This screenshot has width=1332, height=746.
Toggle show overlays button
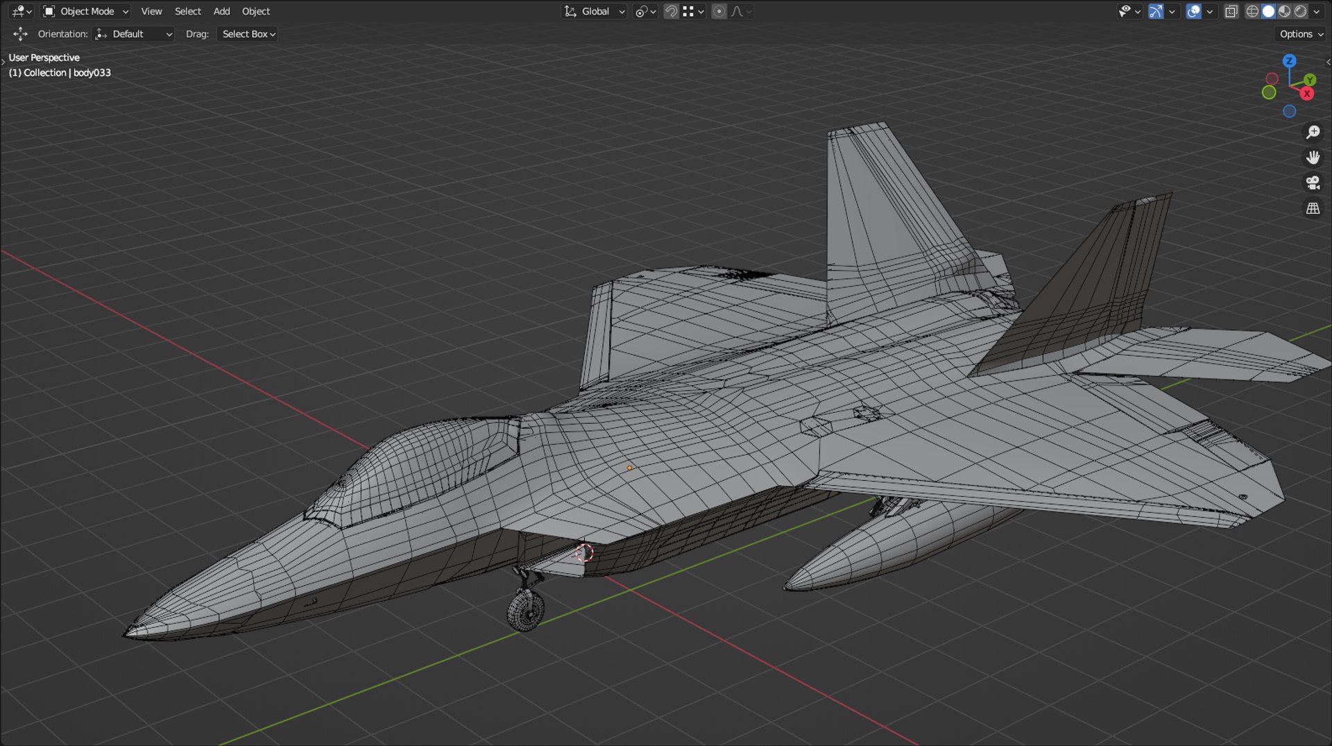click(x=1193, y=11)
